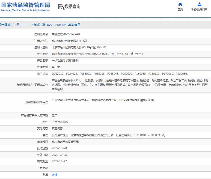Open the 详情 link in the 注 row
Image resolution: width=211 pixels, height=179 pixels.
[x=55, y=175]
